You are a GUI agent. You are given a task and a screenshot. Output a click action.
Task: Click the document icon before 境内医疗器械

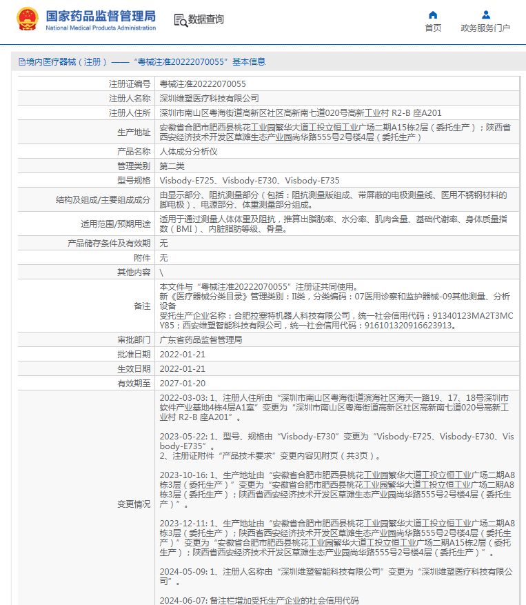pos(22,61)
